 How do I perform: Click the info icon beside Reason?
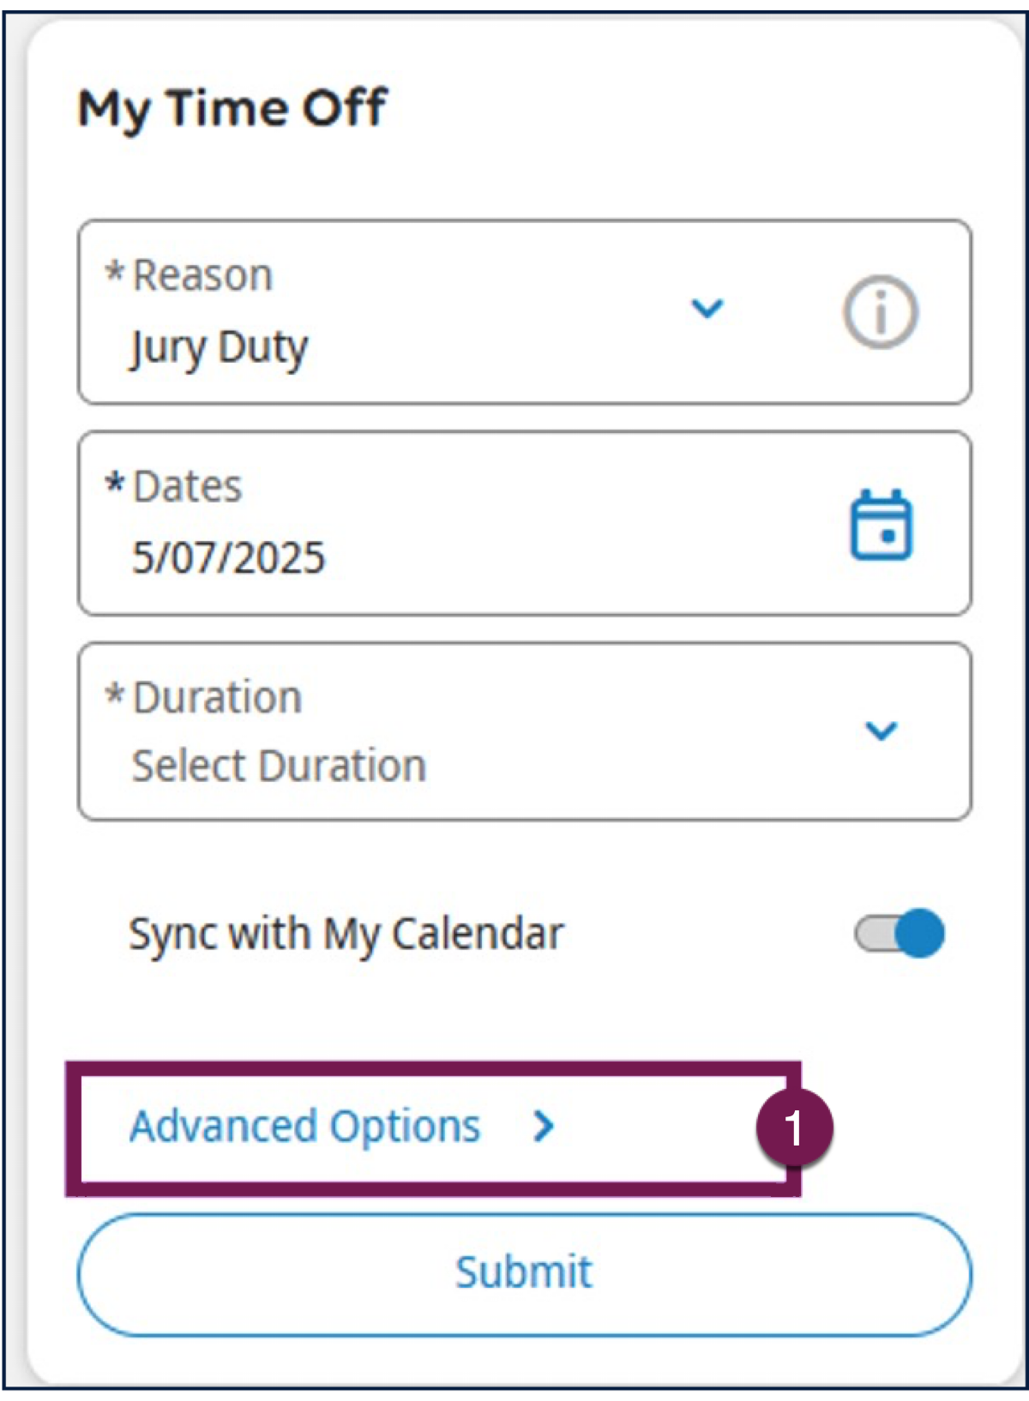(880, 312)
